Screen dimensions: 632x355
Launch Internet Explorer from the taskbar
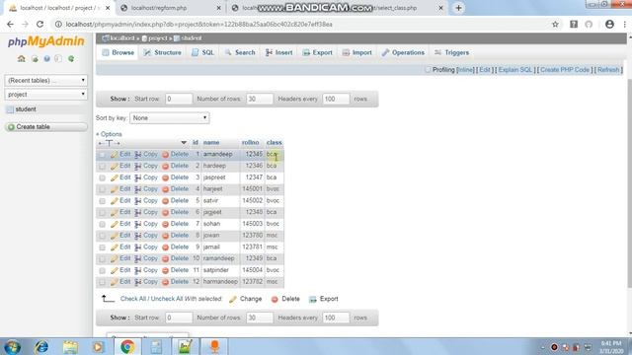click(41, 346)
